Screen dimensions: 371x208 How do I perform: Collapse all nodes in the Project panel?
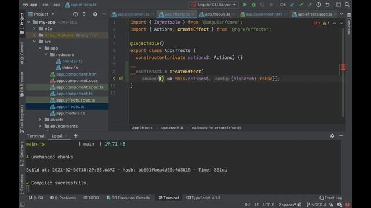(84, 14)
